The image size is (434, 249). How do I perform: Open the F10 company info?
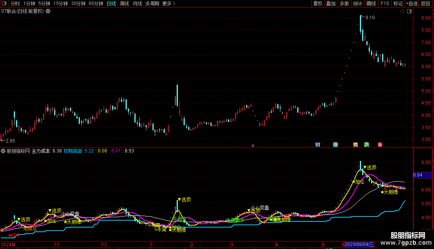click(x=385, y=3)
